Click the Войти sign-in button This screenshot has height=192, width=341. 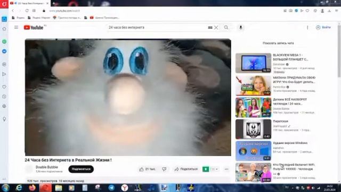[x=323, y=27]
